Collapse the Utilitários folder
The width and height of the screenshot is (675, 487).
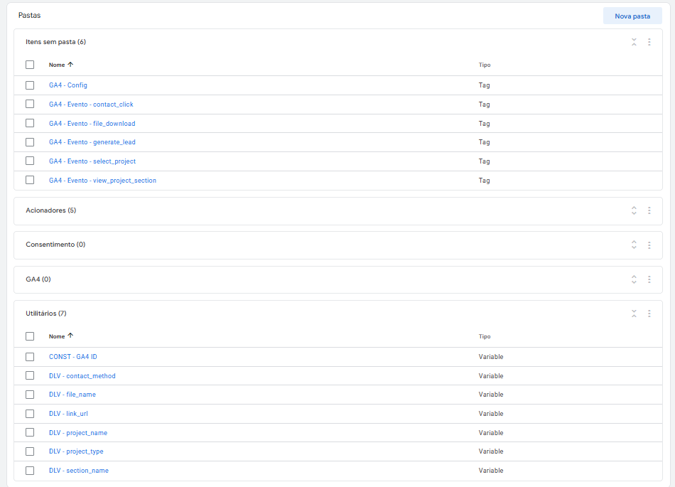point(634,314)
